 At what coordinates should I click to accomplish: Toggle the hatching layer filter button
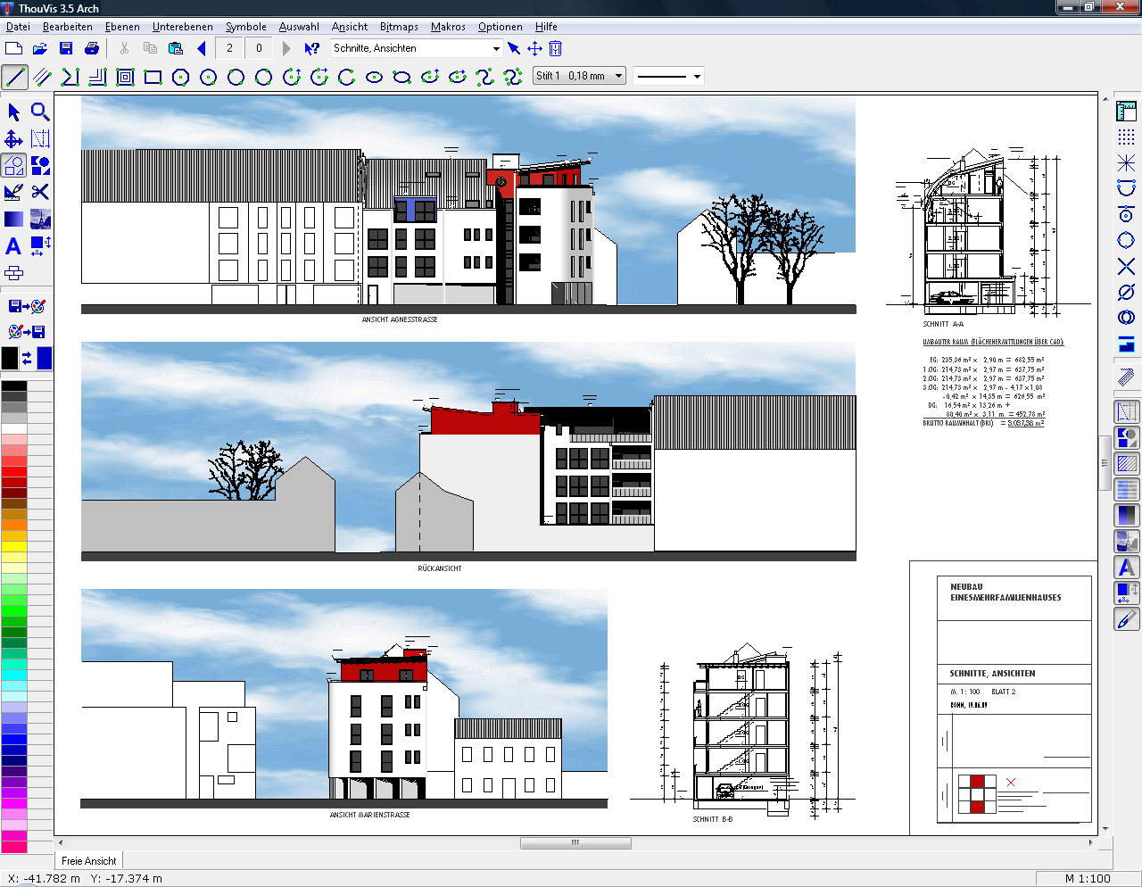pyautogui.click(x=1127, y=464)
